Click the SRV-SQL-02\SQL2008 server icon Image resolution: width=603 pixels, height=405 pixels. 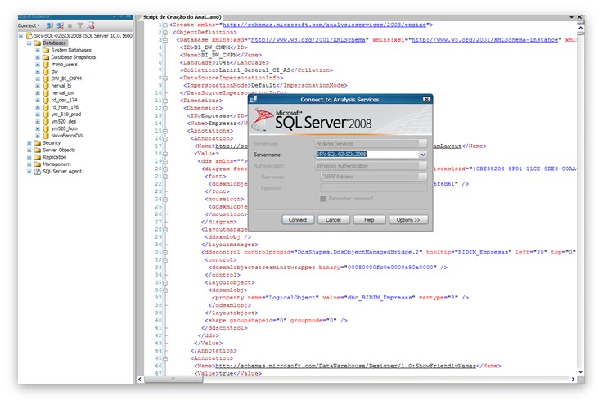(29, 36)
